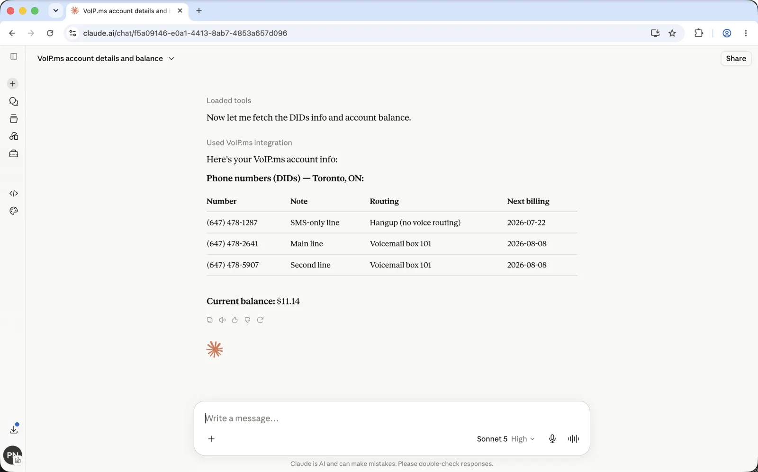Click the microphone dictation icon
Viewport: 758px width, 472px height.
pyautogui.click(x=552, y=439)
